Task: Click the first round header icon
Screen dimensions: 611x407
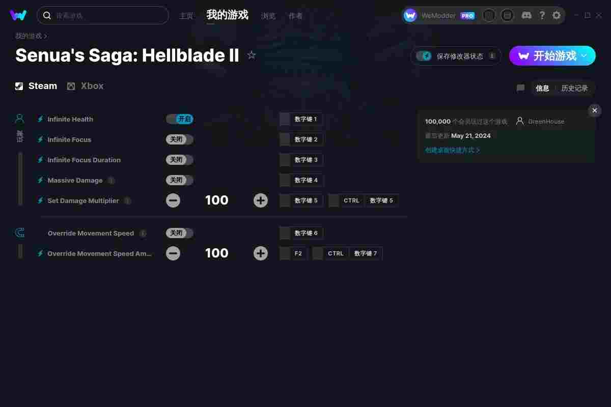Action: click(x=489, y=15)
